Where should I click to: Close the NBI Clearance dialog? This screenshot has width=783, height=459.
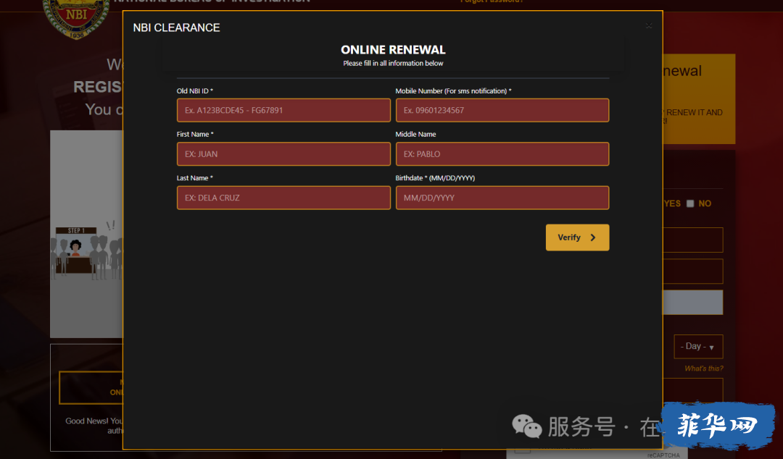649,25
